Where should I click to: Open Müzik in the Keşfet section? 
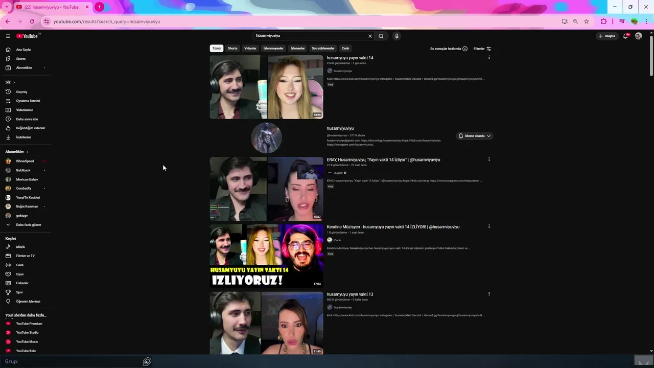tap(26, 247)
